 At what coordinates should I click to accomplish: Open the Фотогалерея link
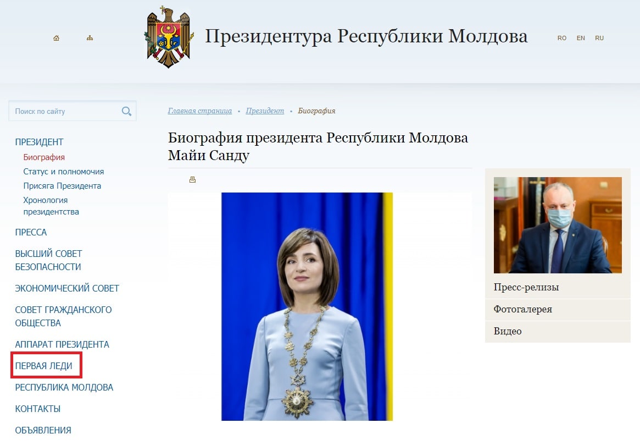click(523, 309)
